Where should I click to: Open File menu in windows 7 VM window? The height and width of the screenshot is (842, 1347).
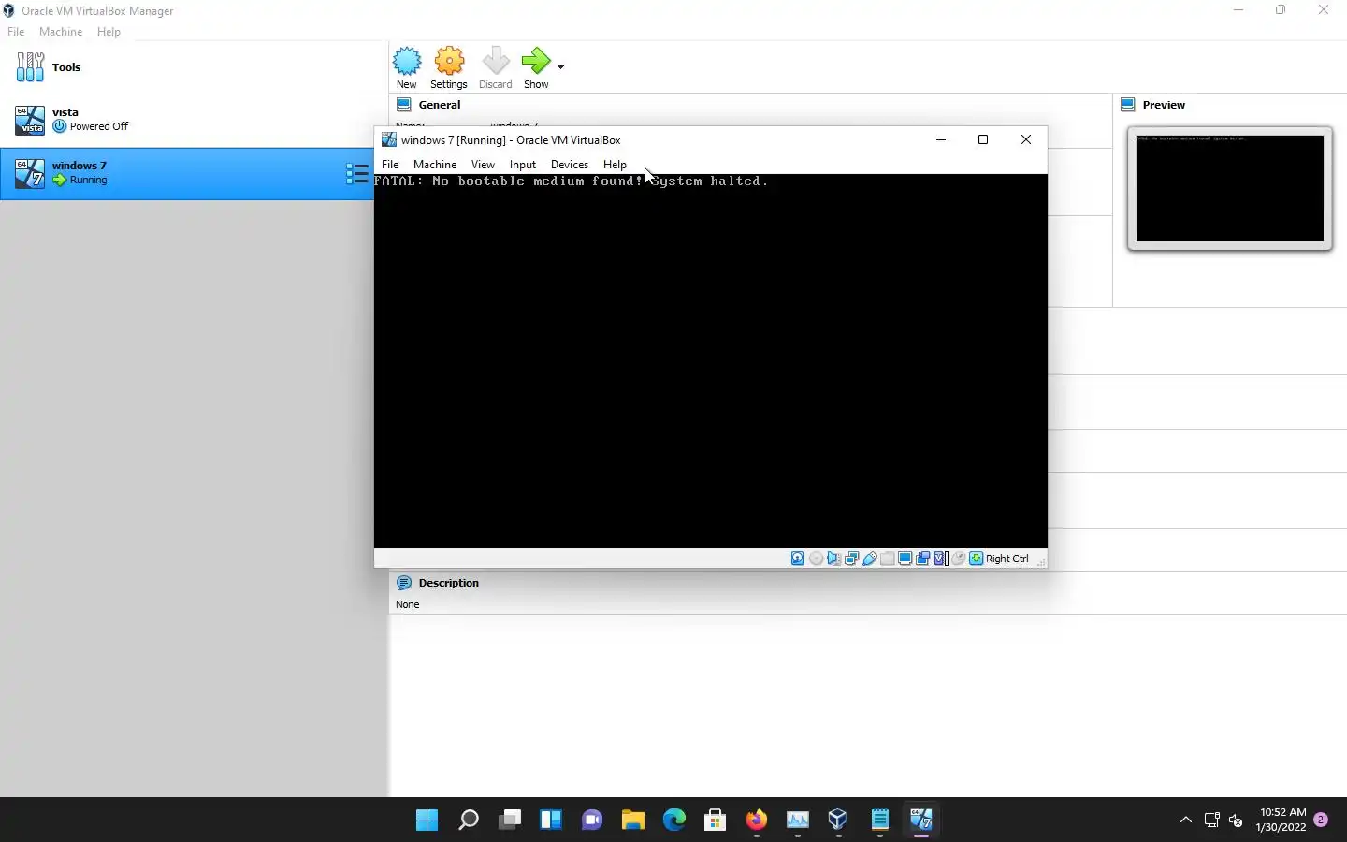tap(390, 164)
